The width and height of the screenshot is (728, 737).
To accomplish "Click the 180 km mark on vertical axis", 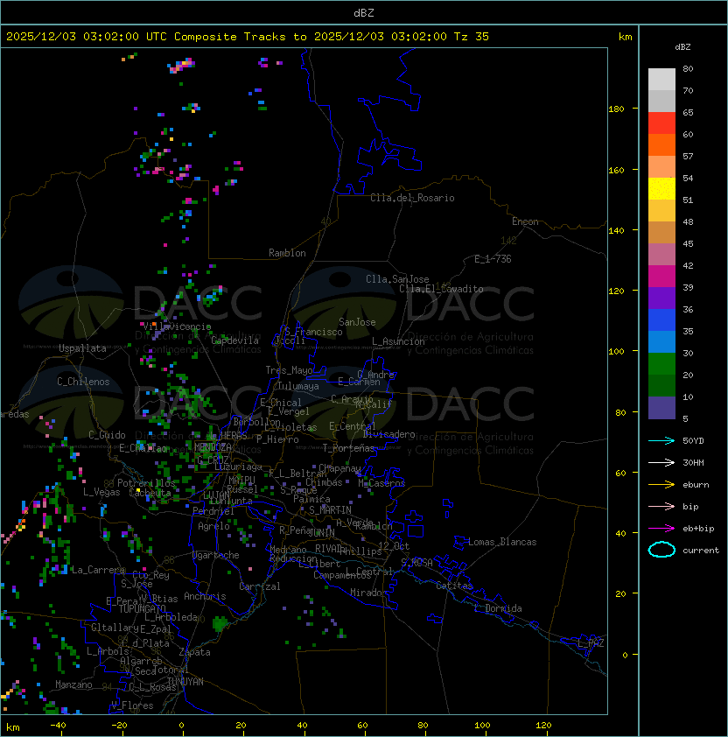I will pyautogui.click(x=616, y=109).
